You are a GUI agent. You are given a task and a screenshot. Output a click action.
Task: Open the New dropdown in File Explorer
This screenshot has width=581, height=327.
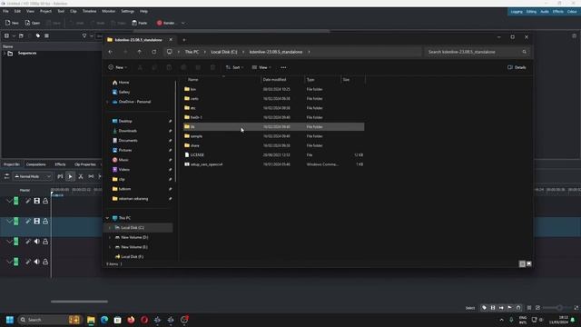click(118, 67)
